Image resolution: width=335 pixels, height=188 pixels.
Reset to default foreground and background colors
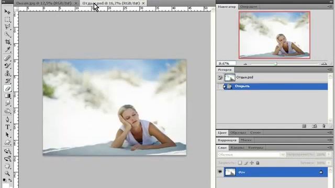tap(5, 180)
